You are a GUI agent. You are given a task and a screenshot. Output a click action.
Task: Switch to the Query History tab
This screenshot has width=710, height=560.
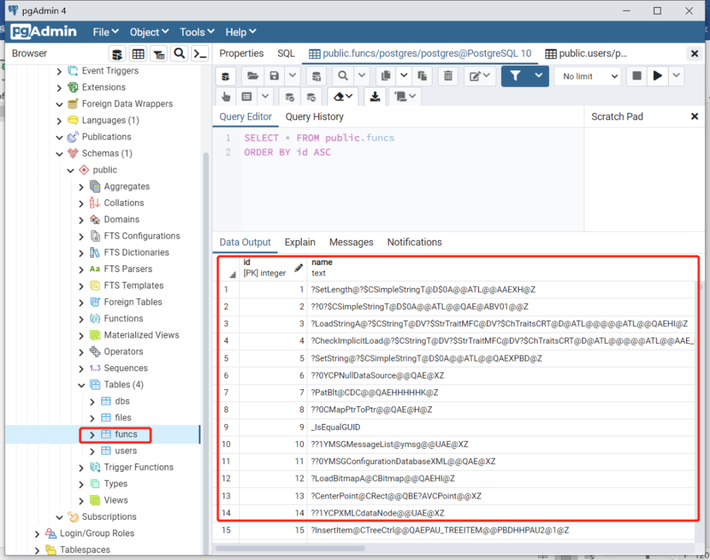(x=314, y=117)
